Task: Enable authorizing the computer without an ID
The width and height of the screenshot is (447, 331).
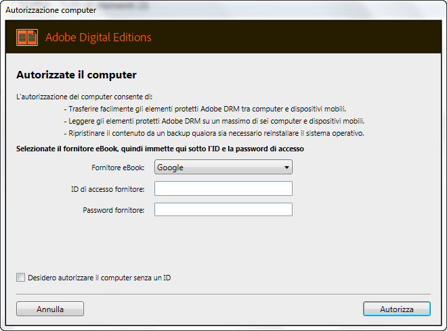Action: tap(20, 277)
